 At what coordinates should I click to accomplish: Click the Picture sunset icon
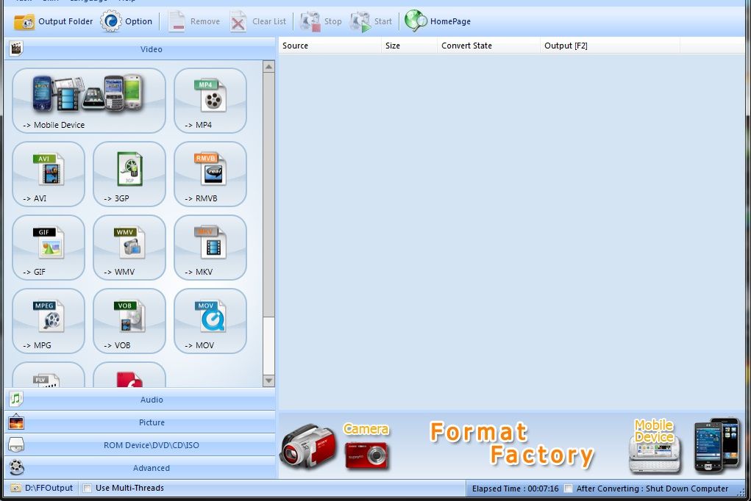point(16,422)
